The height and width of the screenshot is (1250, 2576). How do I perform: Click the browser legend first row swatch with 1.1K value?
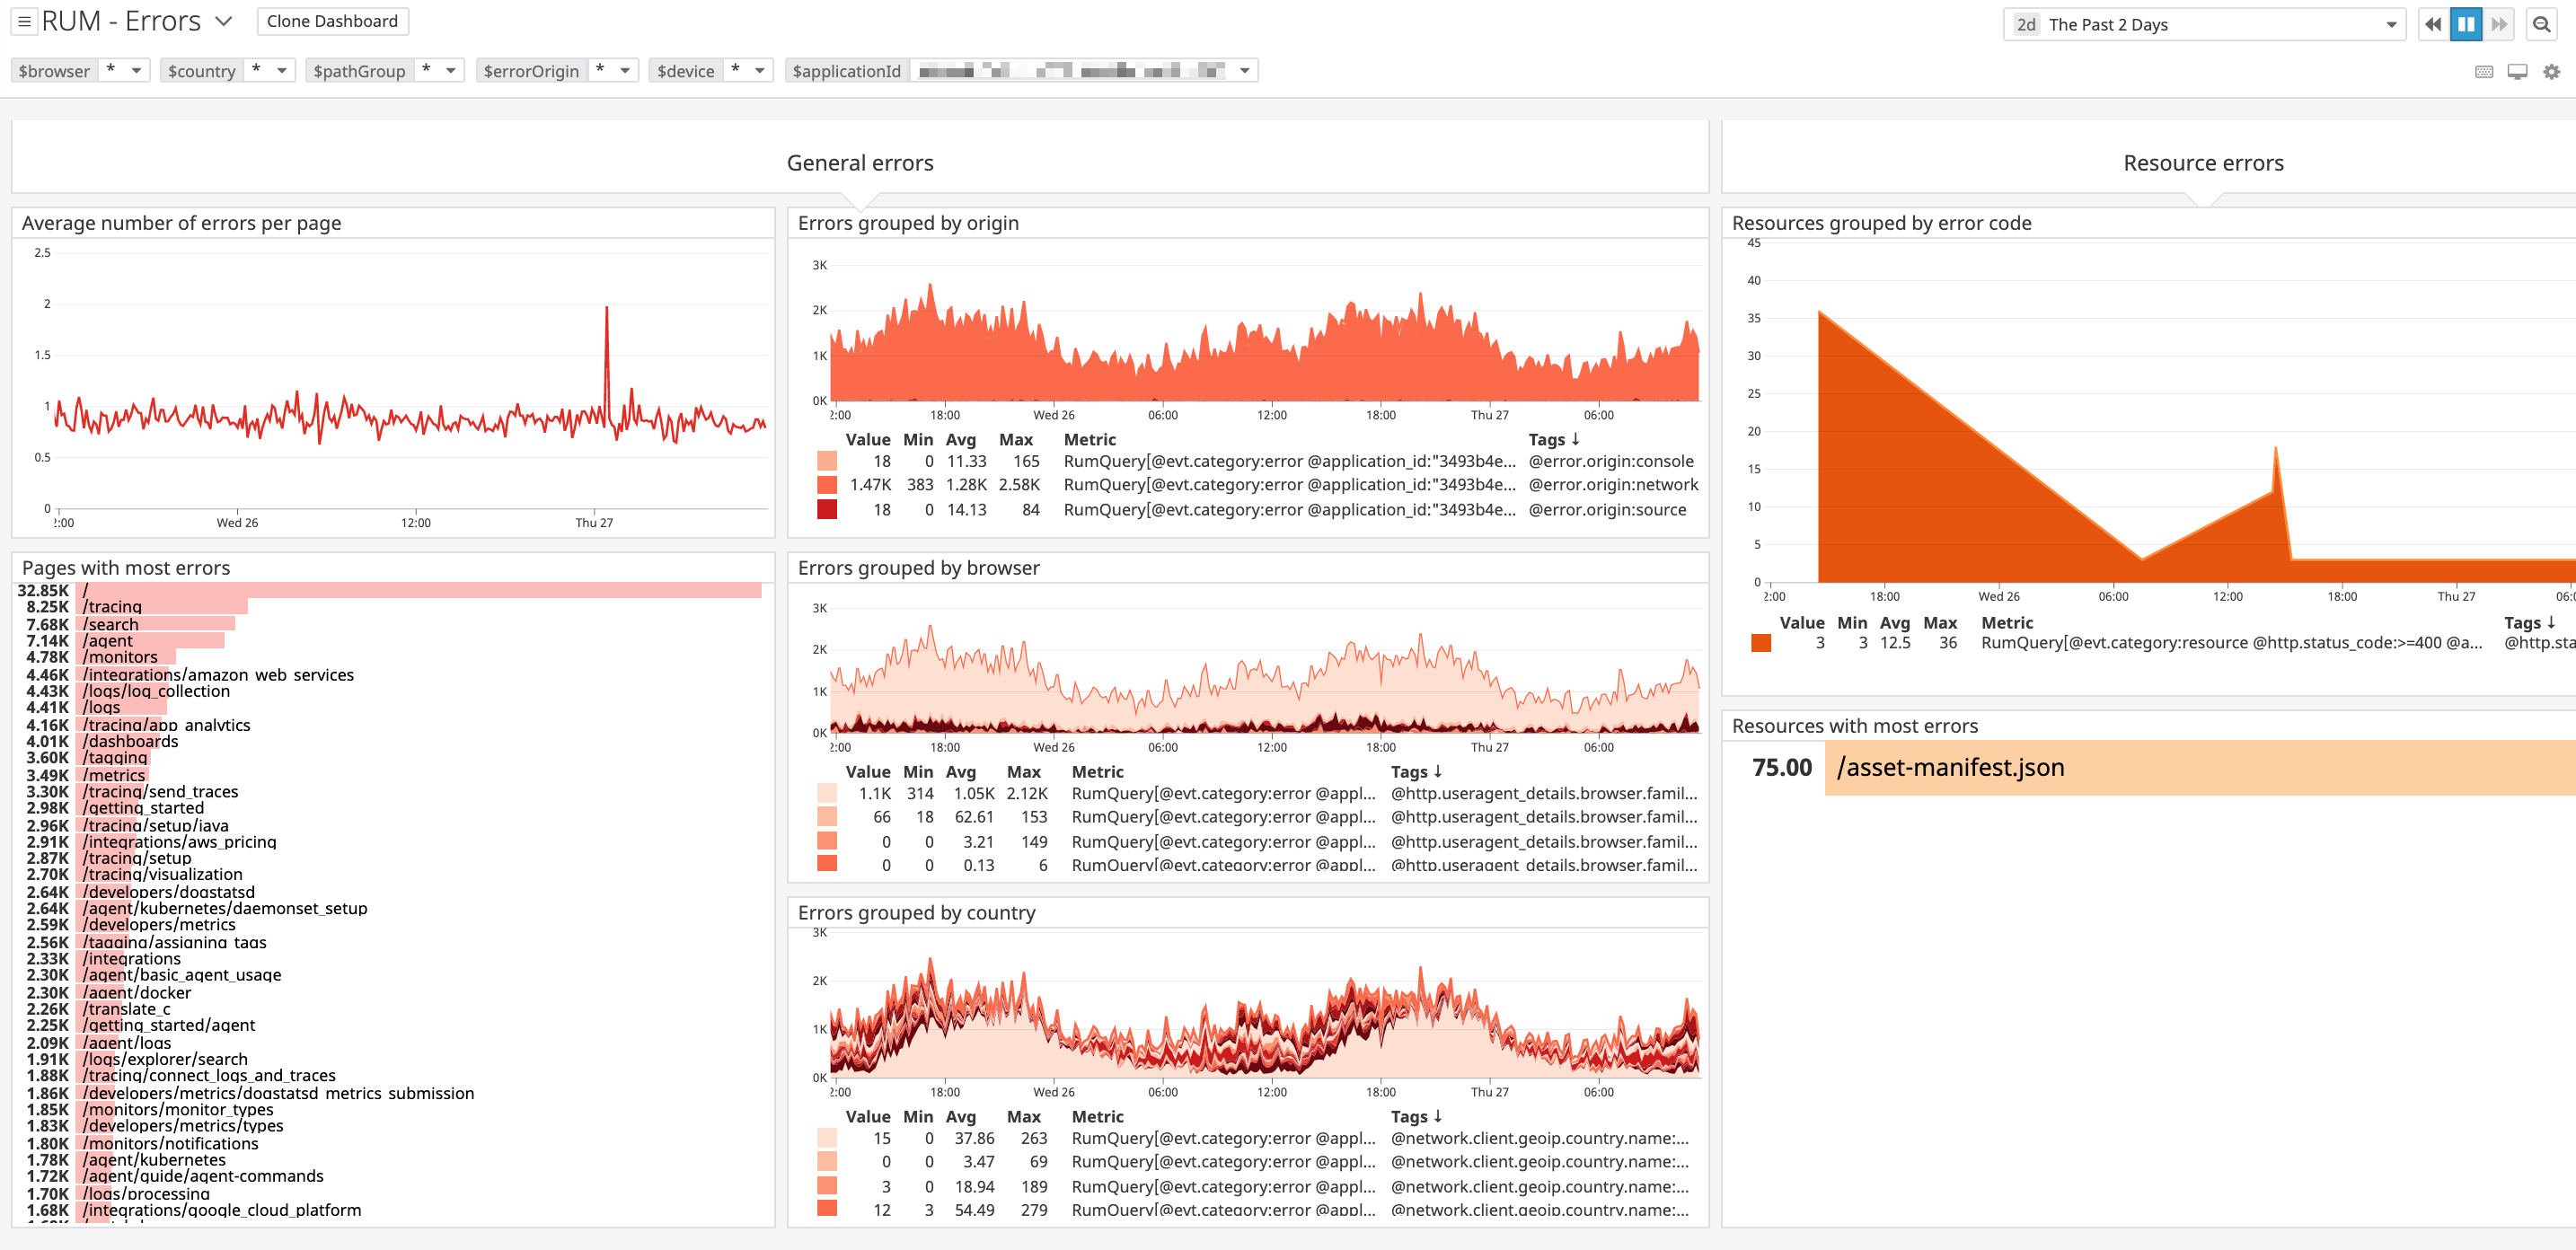click(827, 794)
